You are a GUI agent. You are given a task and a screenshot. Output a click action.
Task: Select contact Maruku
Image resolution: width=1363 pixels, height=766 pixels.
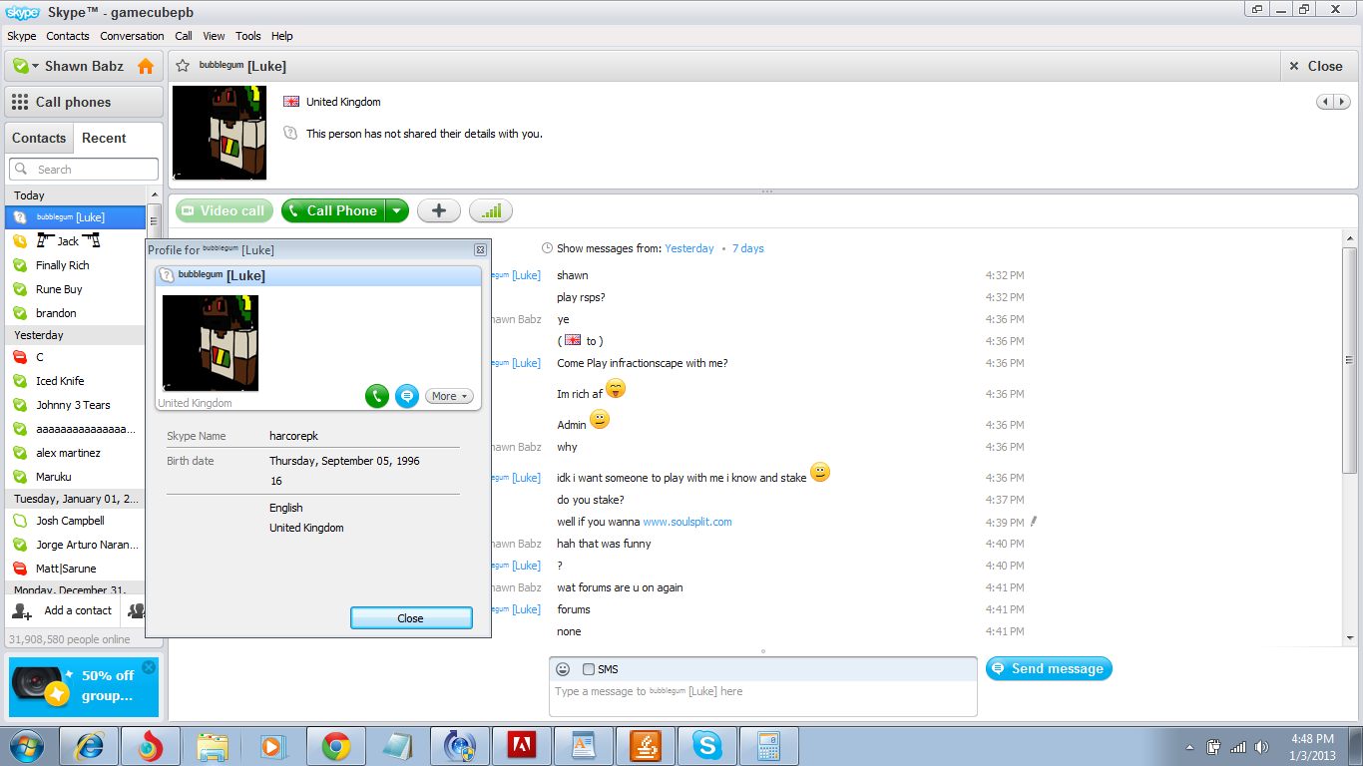(x=76, y=477)
